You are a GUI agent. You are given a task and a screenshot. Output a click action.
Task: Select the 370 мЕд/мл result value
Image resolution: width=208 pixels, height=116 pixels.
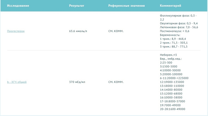[x=77, y=82]
